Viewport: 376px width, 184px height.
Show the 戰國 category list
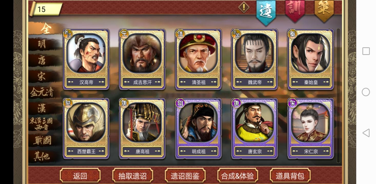tap(42, 140)
